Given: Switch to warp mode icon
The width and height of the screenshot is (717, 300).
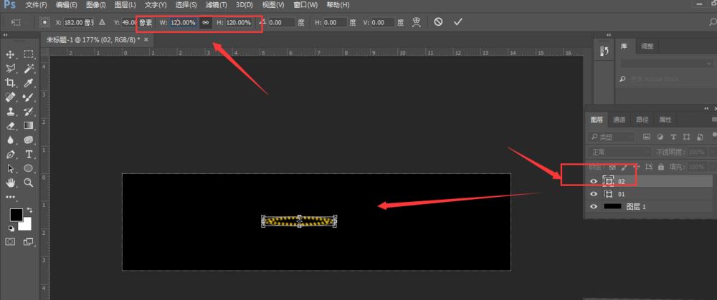Looking at the screenshot, I should click(416, 22).
